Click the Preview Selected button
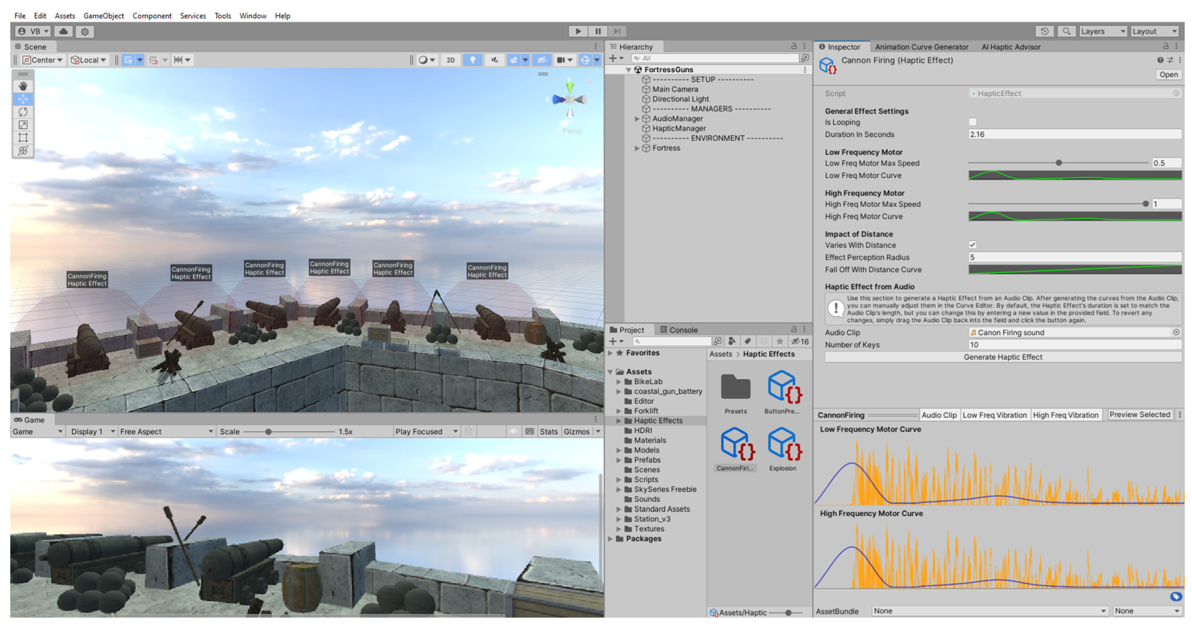This screenshot has width=1192, height=627. tap(1139, 415)
